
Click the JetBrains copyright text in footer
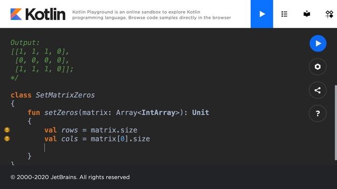(70, 177)
